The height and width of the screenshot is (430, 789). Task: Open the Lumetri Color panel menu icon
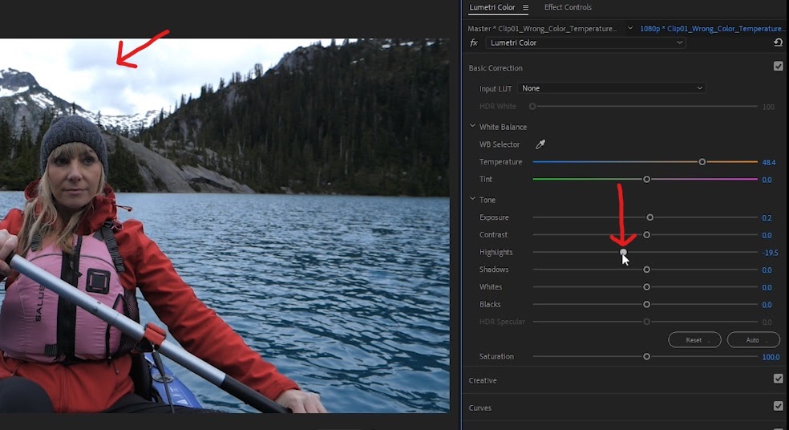(x=525, y=7)
